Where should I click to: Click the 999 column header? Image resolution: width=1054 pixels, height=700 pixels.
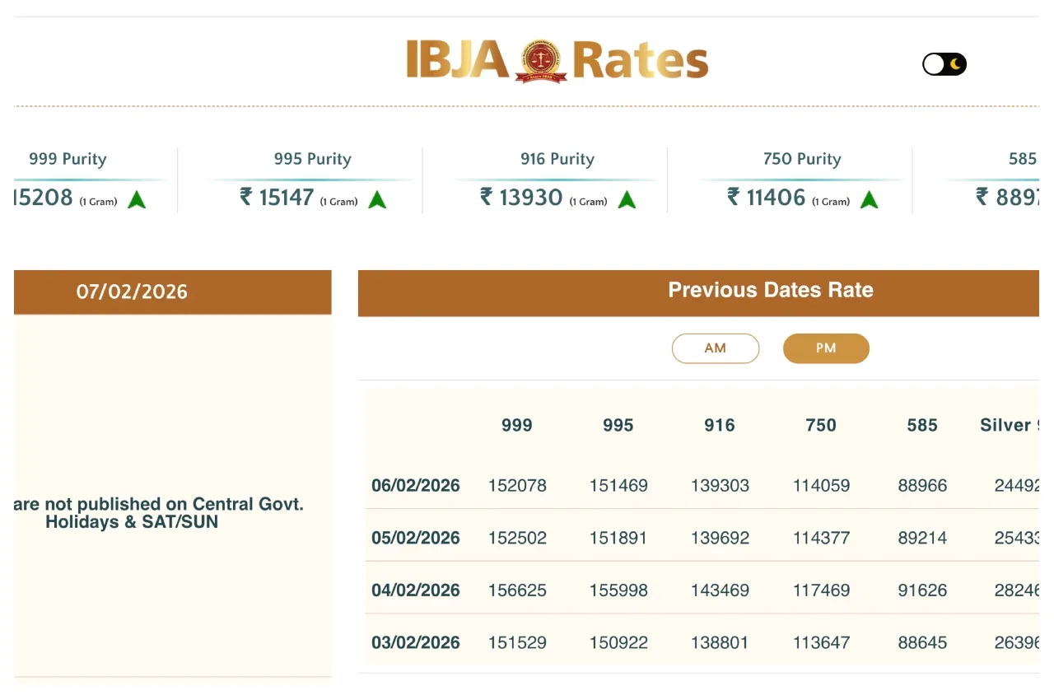point(516,425)
